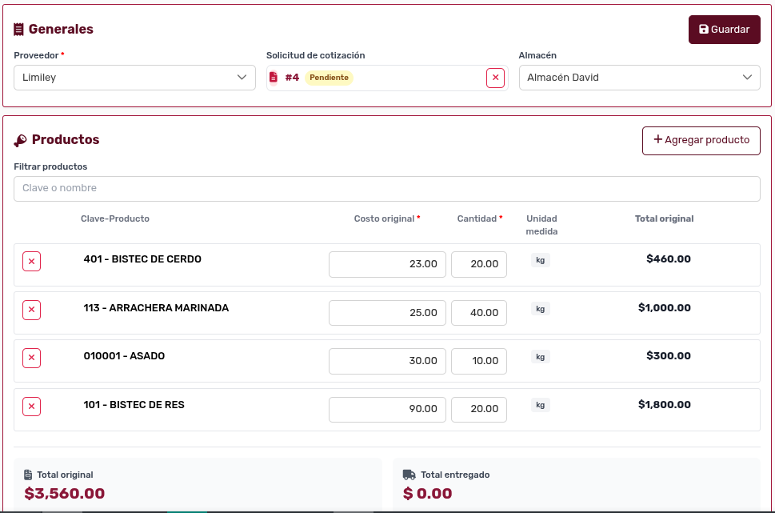Screen dimensions: 775x513
Task: Focus the Filtrar productos search field
Action: (386, 189)
